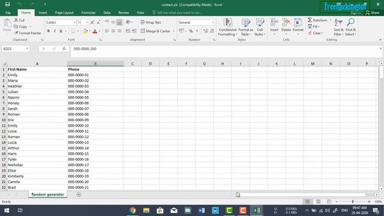Open Cell Styles gallery

(x=260, y=27)
